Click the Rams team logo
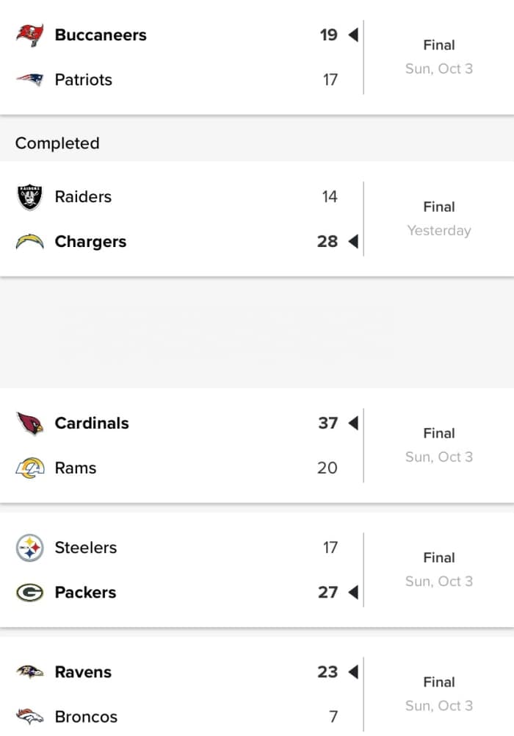The image size is (514, 736). 31,468
